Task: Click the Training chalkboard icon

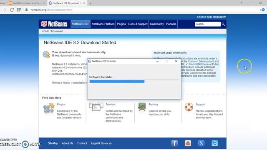Action: point(142,107)
